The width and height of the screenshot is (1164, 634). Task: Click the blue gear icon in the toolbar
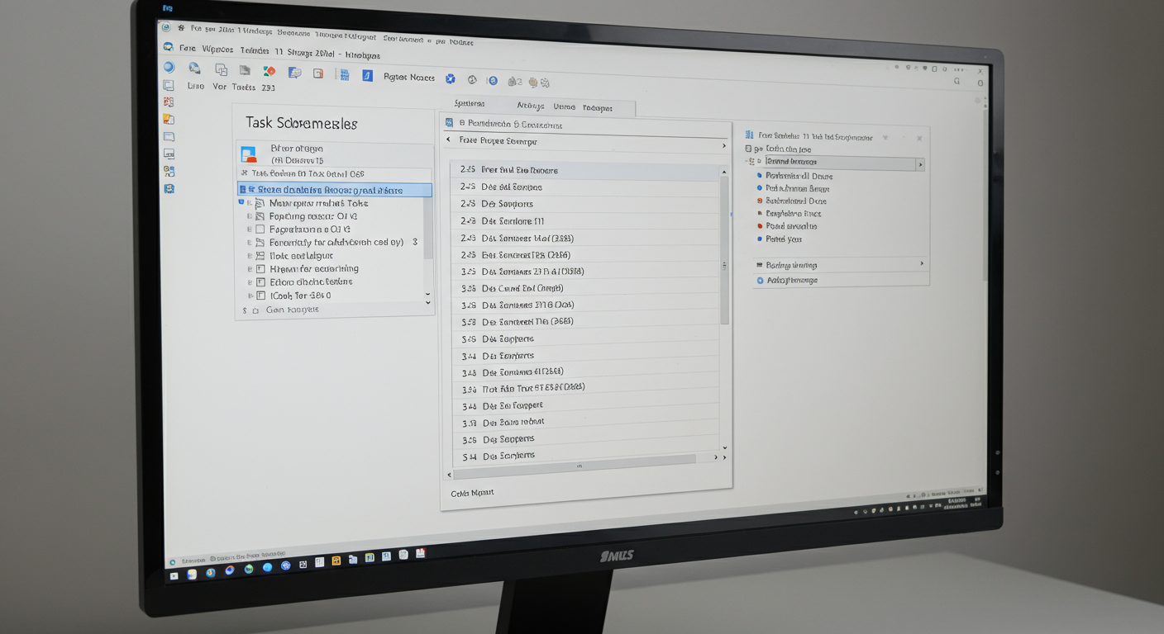coord(451,79)
